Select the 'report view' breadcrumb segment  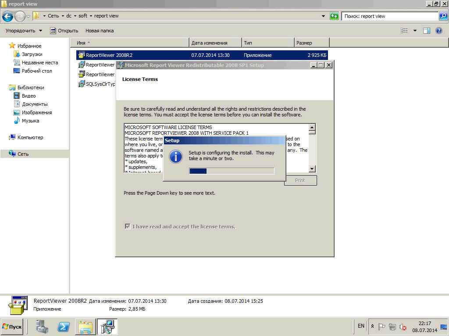pos(106,16)
